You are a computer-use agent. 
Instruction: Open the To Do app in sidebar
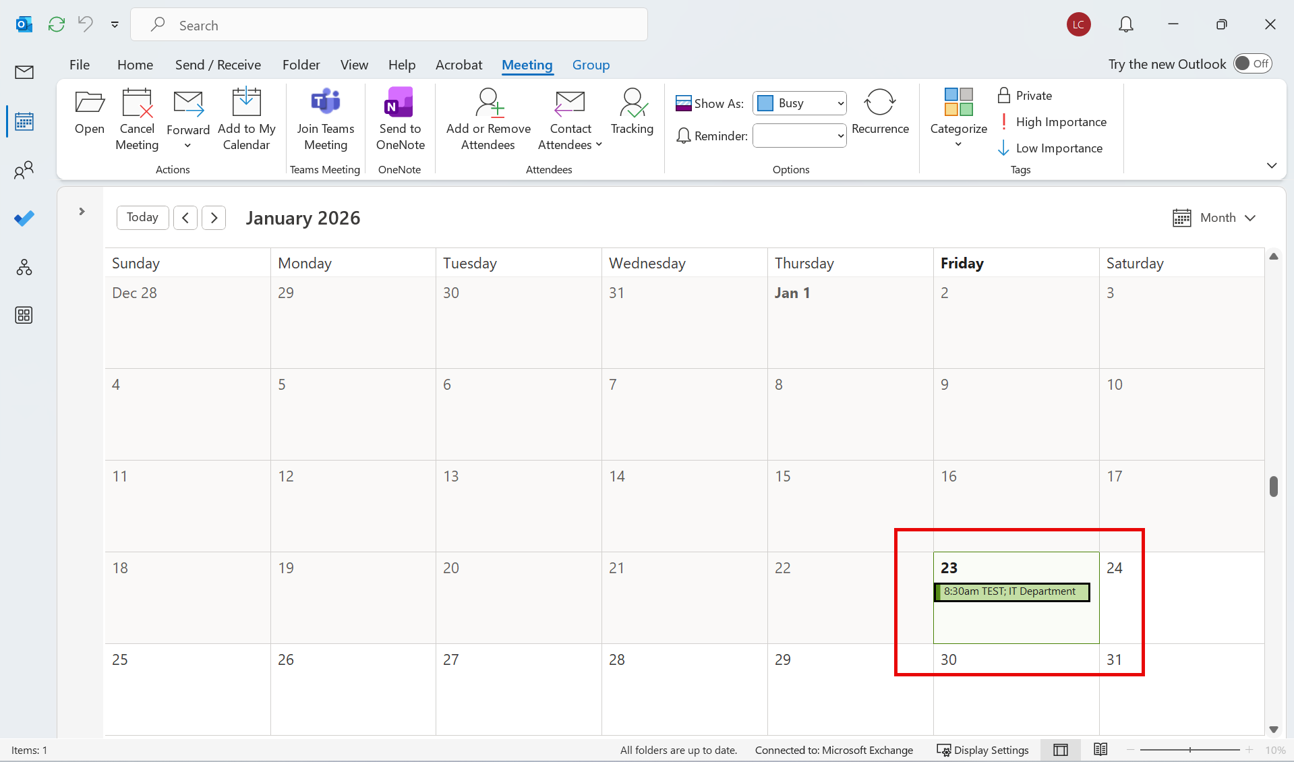coord(24,218)
